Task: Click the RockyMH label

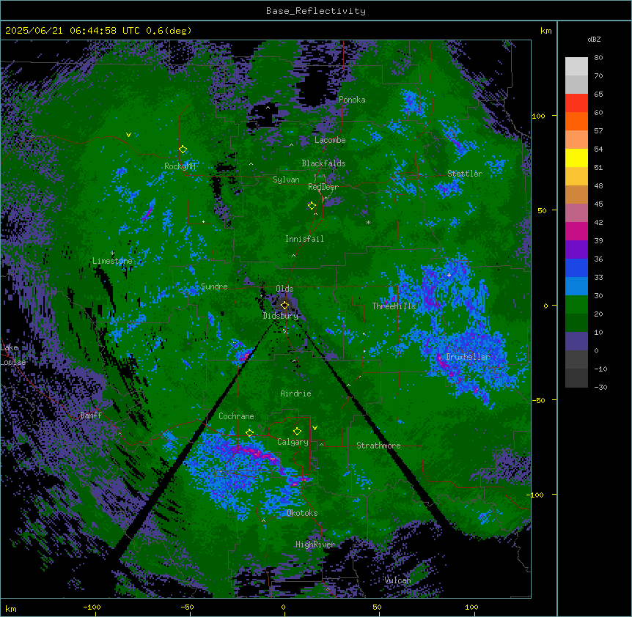Action: (x=180, y=166)
